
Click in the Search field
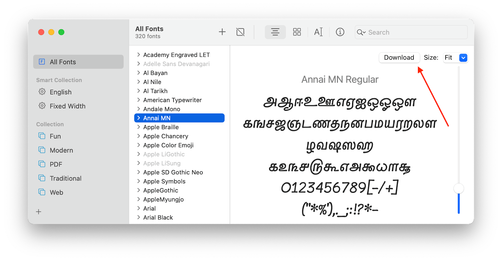click(411, 32)
